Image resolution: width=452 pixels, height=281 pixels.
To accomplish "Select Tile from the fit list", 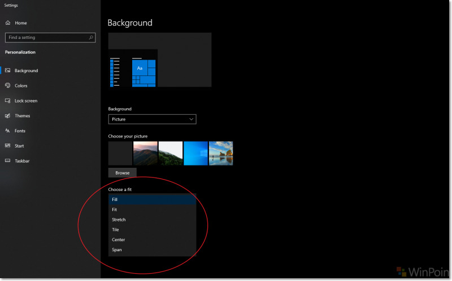I will point(152,230).
